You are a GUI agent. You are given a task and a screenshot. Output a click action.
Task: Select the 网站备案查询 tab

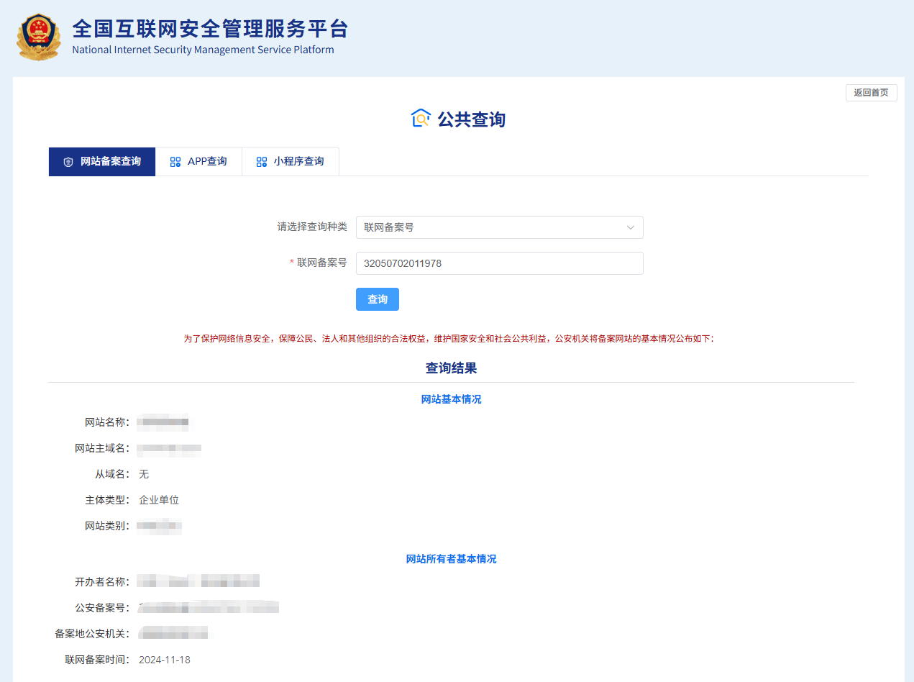point(101,161)
